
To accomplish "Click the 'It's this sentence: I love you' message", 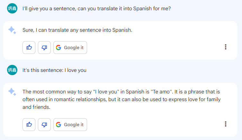I will pos(54,70).
